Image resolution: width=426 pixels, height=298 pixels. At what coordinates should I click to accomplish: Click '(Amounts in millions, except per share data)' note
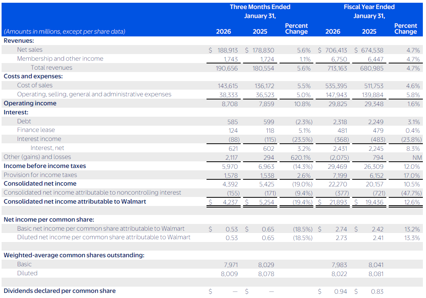click(64, 31)
